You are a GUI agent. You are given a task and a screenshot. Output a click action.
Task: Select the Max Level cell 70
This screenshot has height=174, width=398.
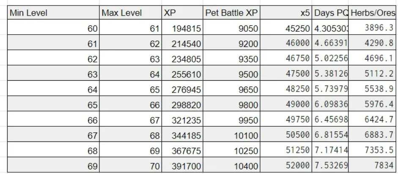pyautogui.click(x=130, y=166)
